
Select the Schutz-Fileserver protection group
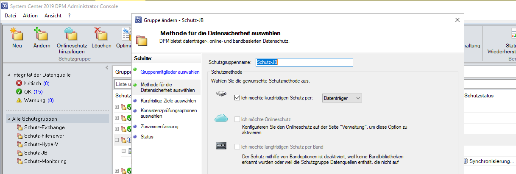(44, 136)
